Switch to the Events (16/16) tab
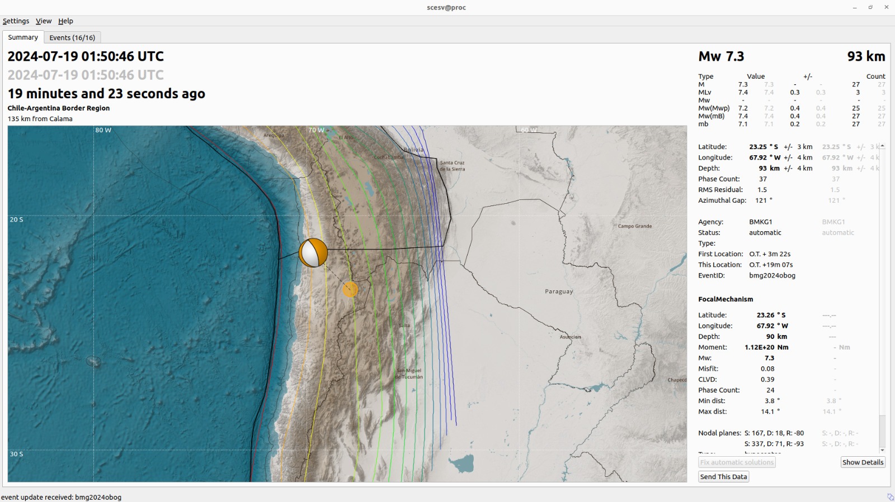This screenshot has width=895, height=502. tap(72, 37)
